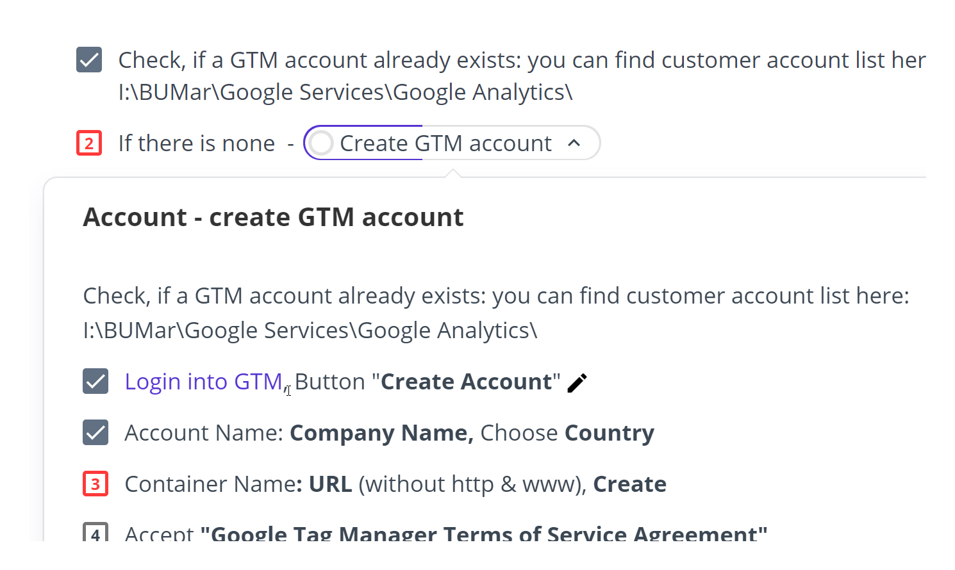
Task: Check the red step 2 box
Action: coord(89,143)
